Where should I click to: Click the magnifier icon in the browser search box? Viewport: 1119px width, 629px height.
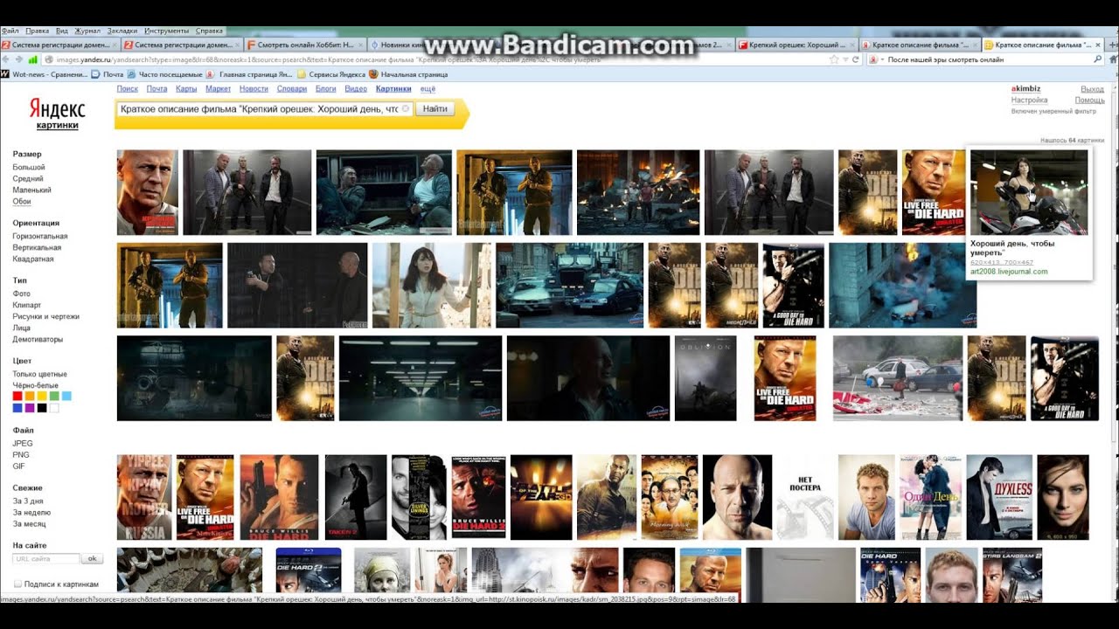click(x=1098, y=59)
